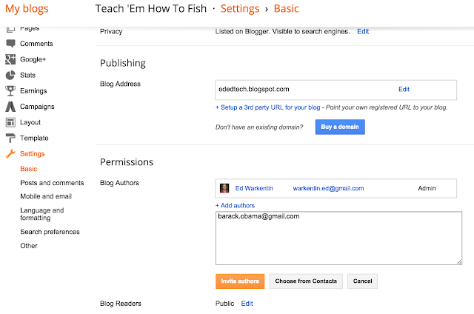Click the Basic breadcrumb in header
Image resolution: width=474 pixels, height=314 pixels.
click(287, 9)
